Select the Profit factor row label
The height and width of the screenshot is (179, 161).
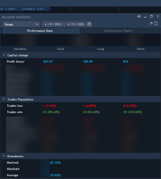[x=16, y=62]
